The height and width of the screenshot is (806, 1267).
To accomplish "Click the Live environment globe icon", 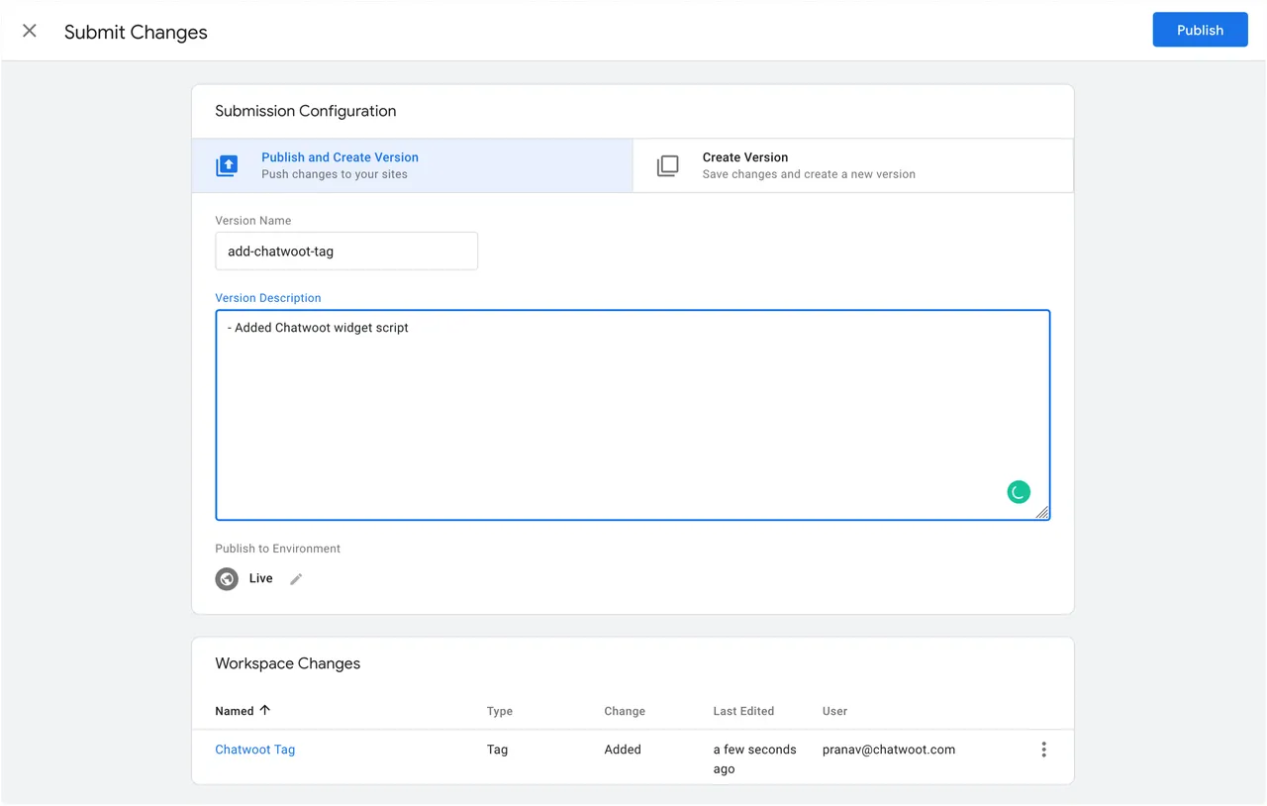I will pyautogui.click(x=227, y=579).
